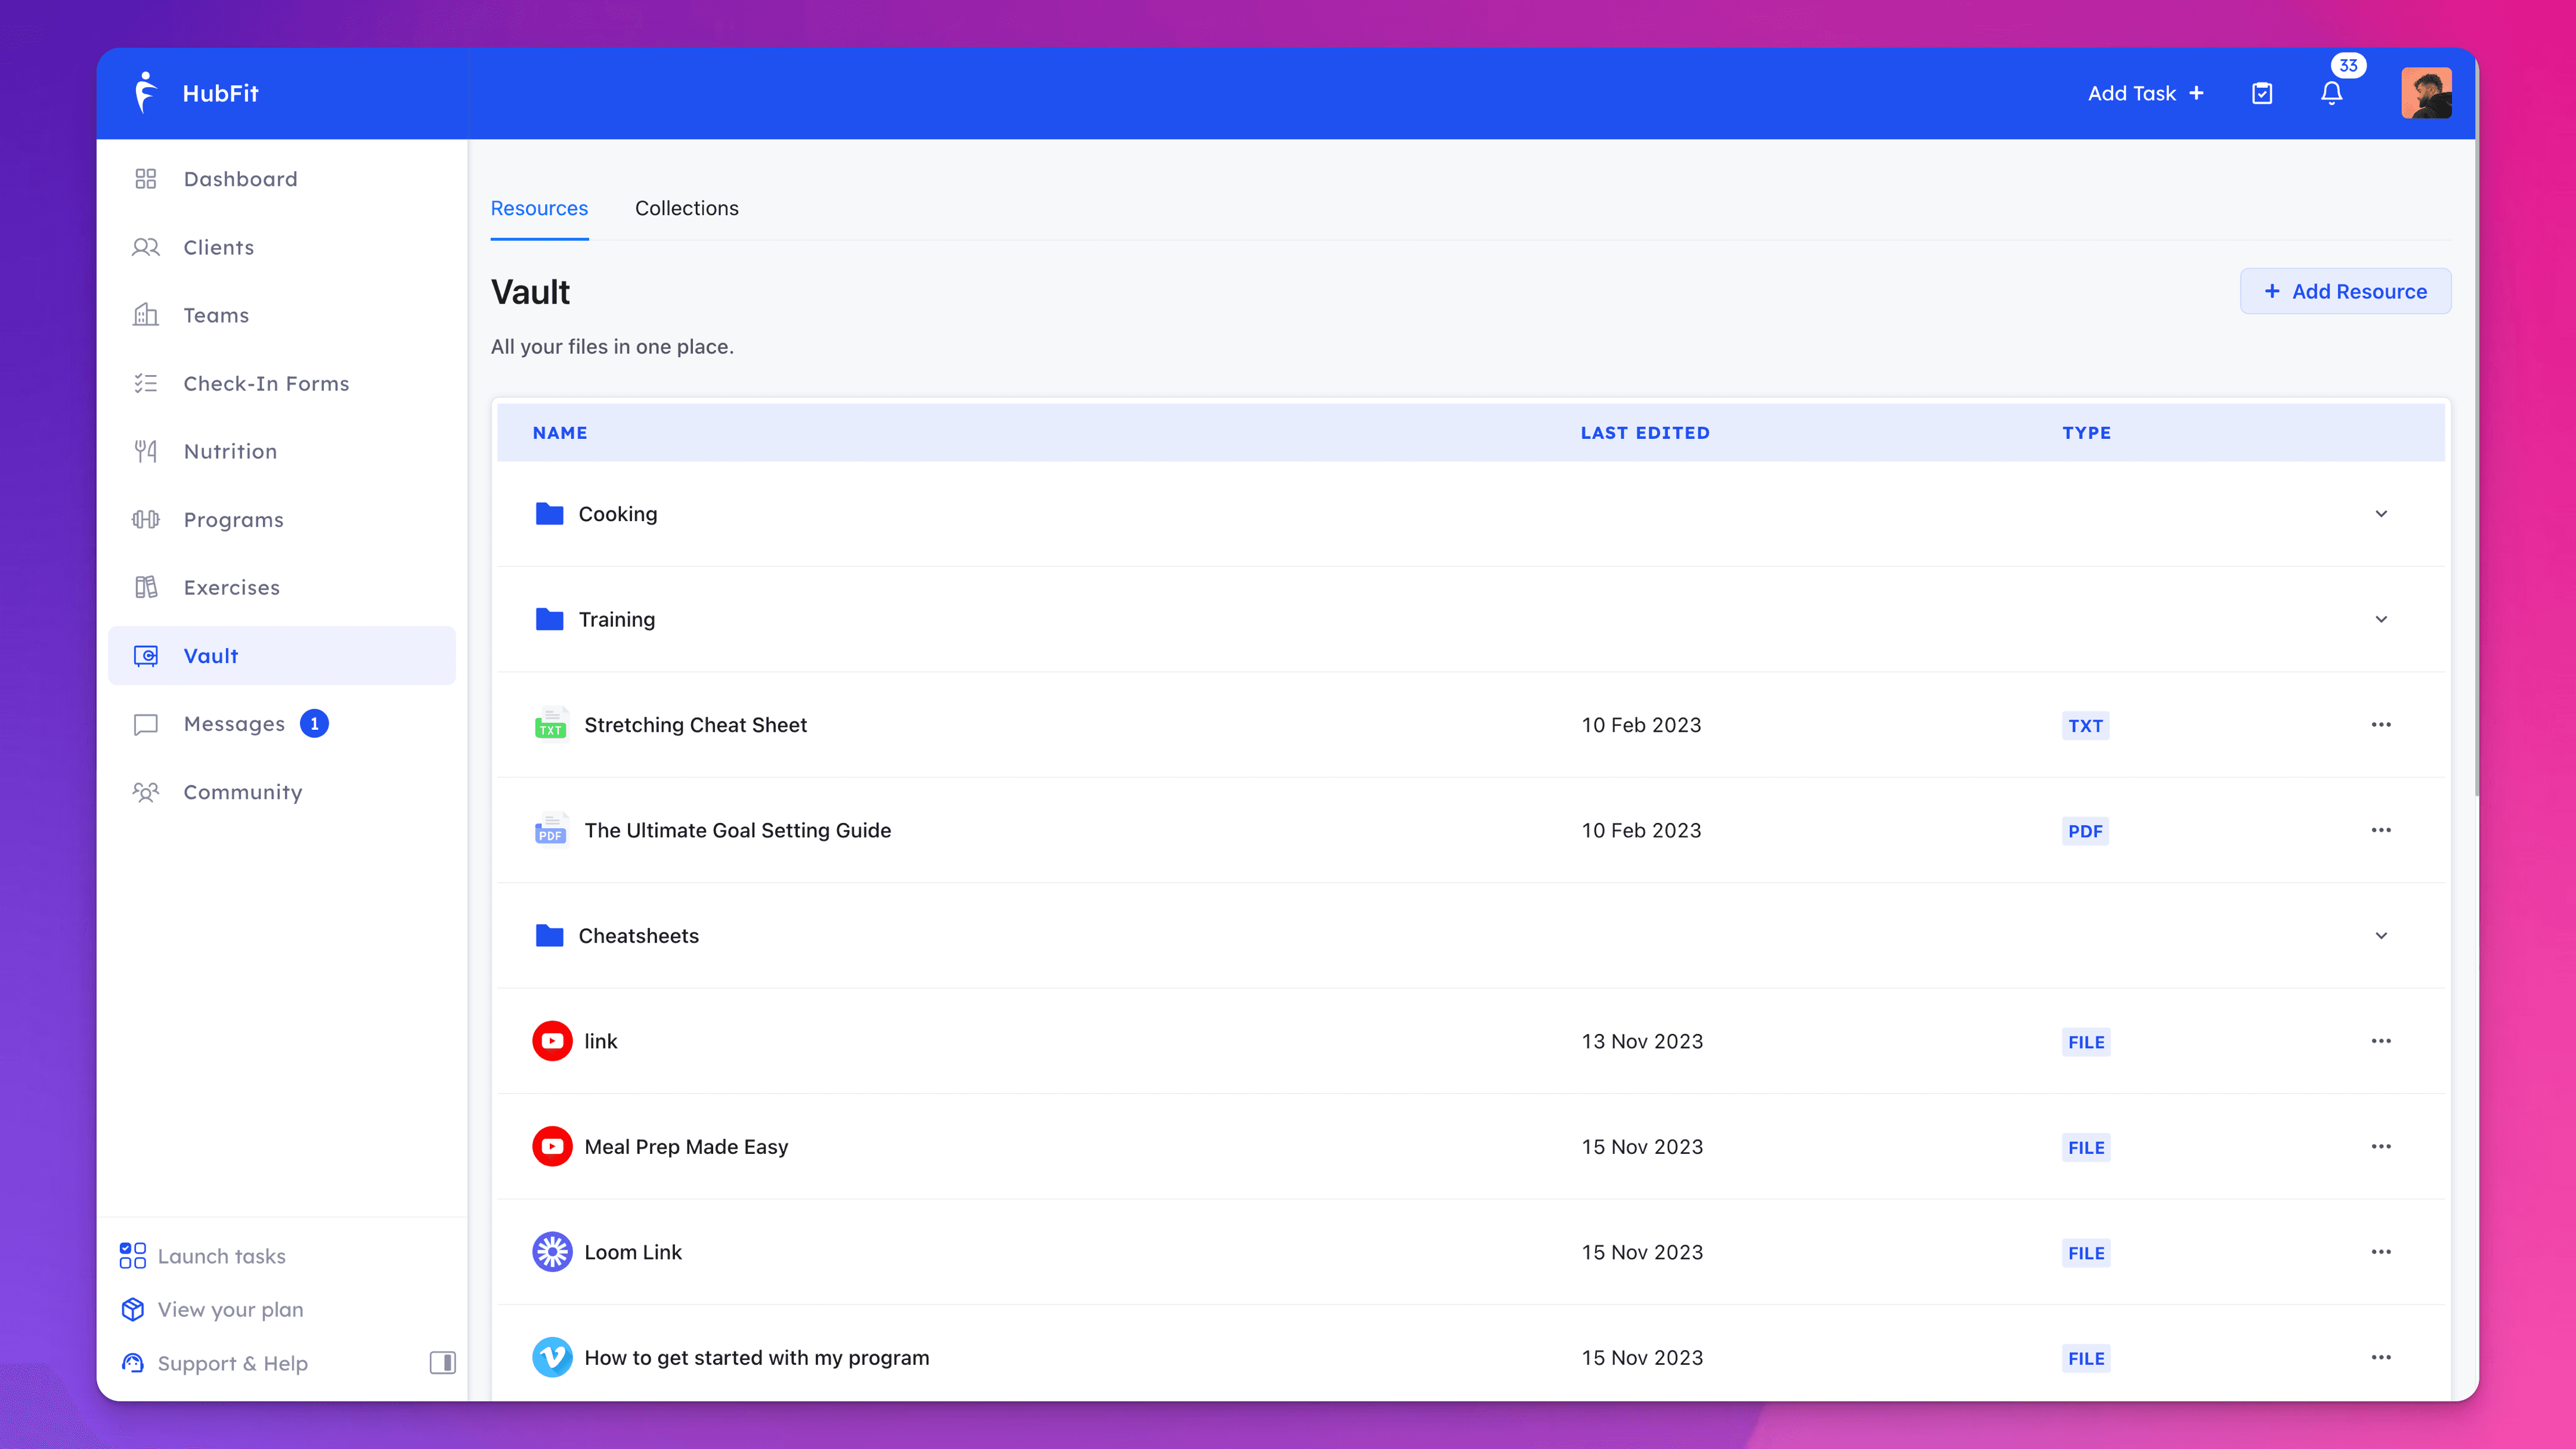
Task: Open How to get started with my program
Action: (x=756, y=1358)
